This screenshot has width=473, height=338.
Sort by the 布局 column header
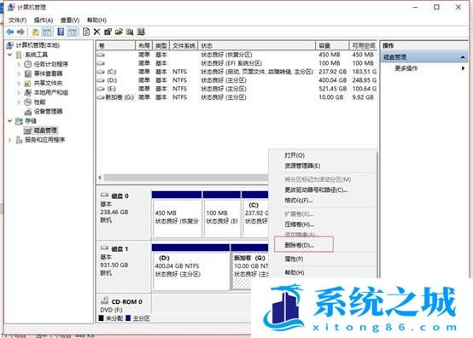click(x=144, y=45)
